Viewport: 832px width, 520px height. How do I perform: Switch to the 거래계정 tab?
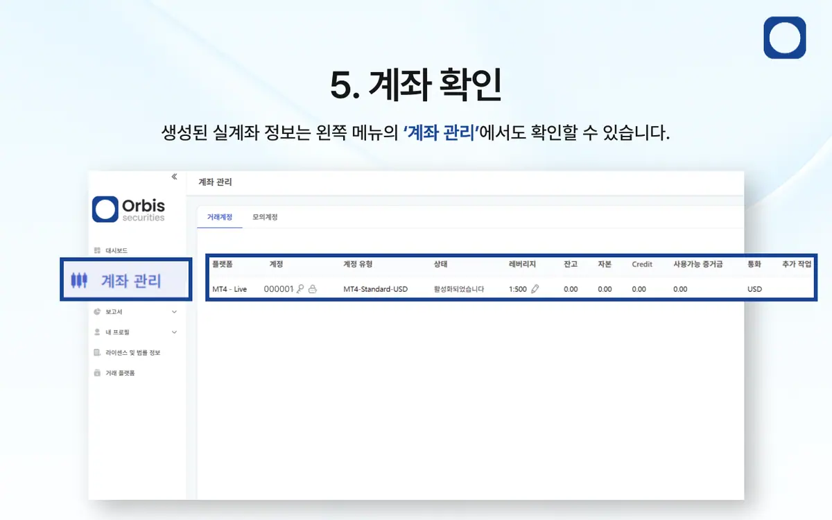point(220,217)
